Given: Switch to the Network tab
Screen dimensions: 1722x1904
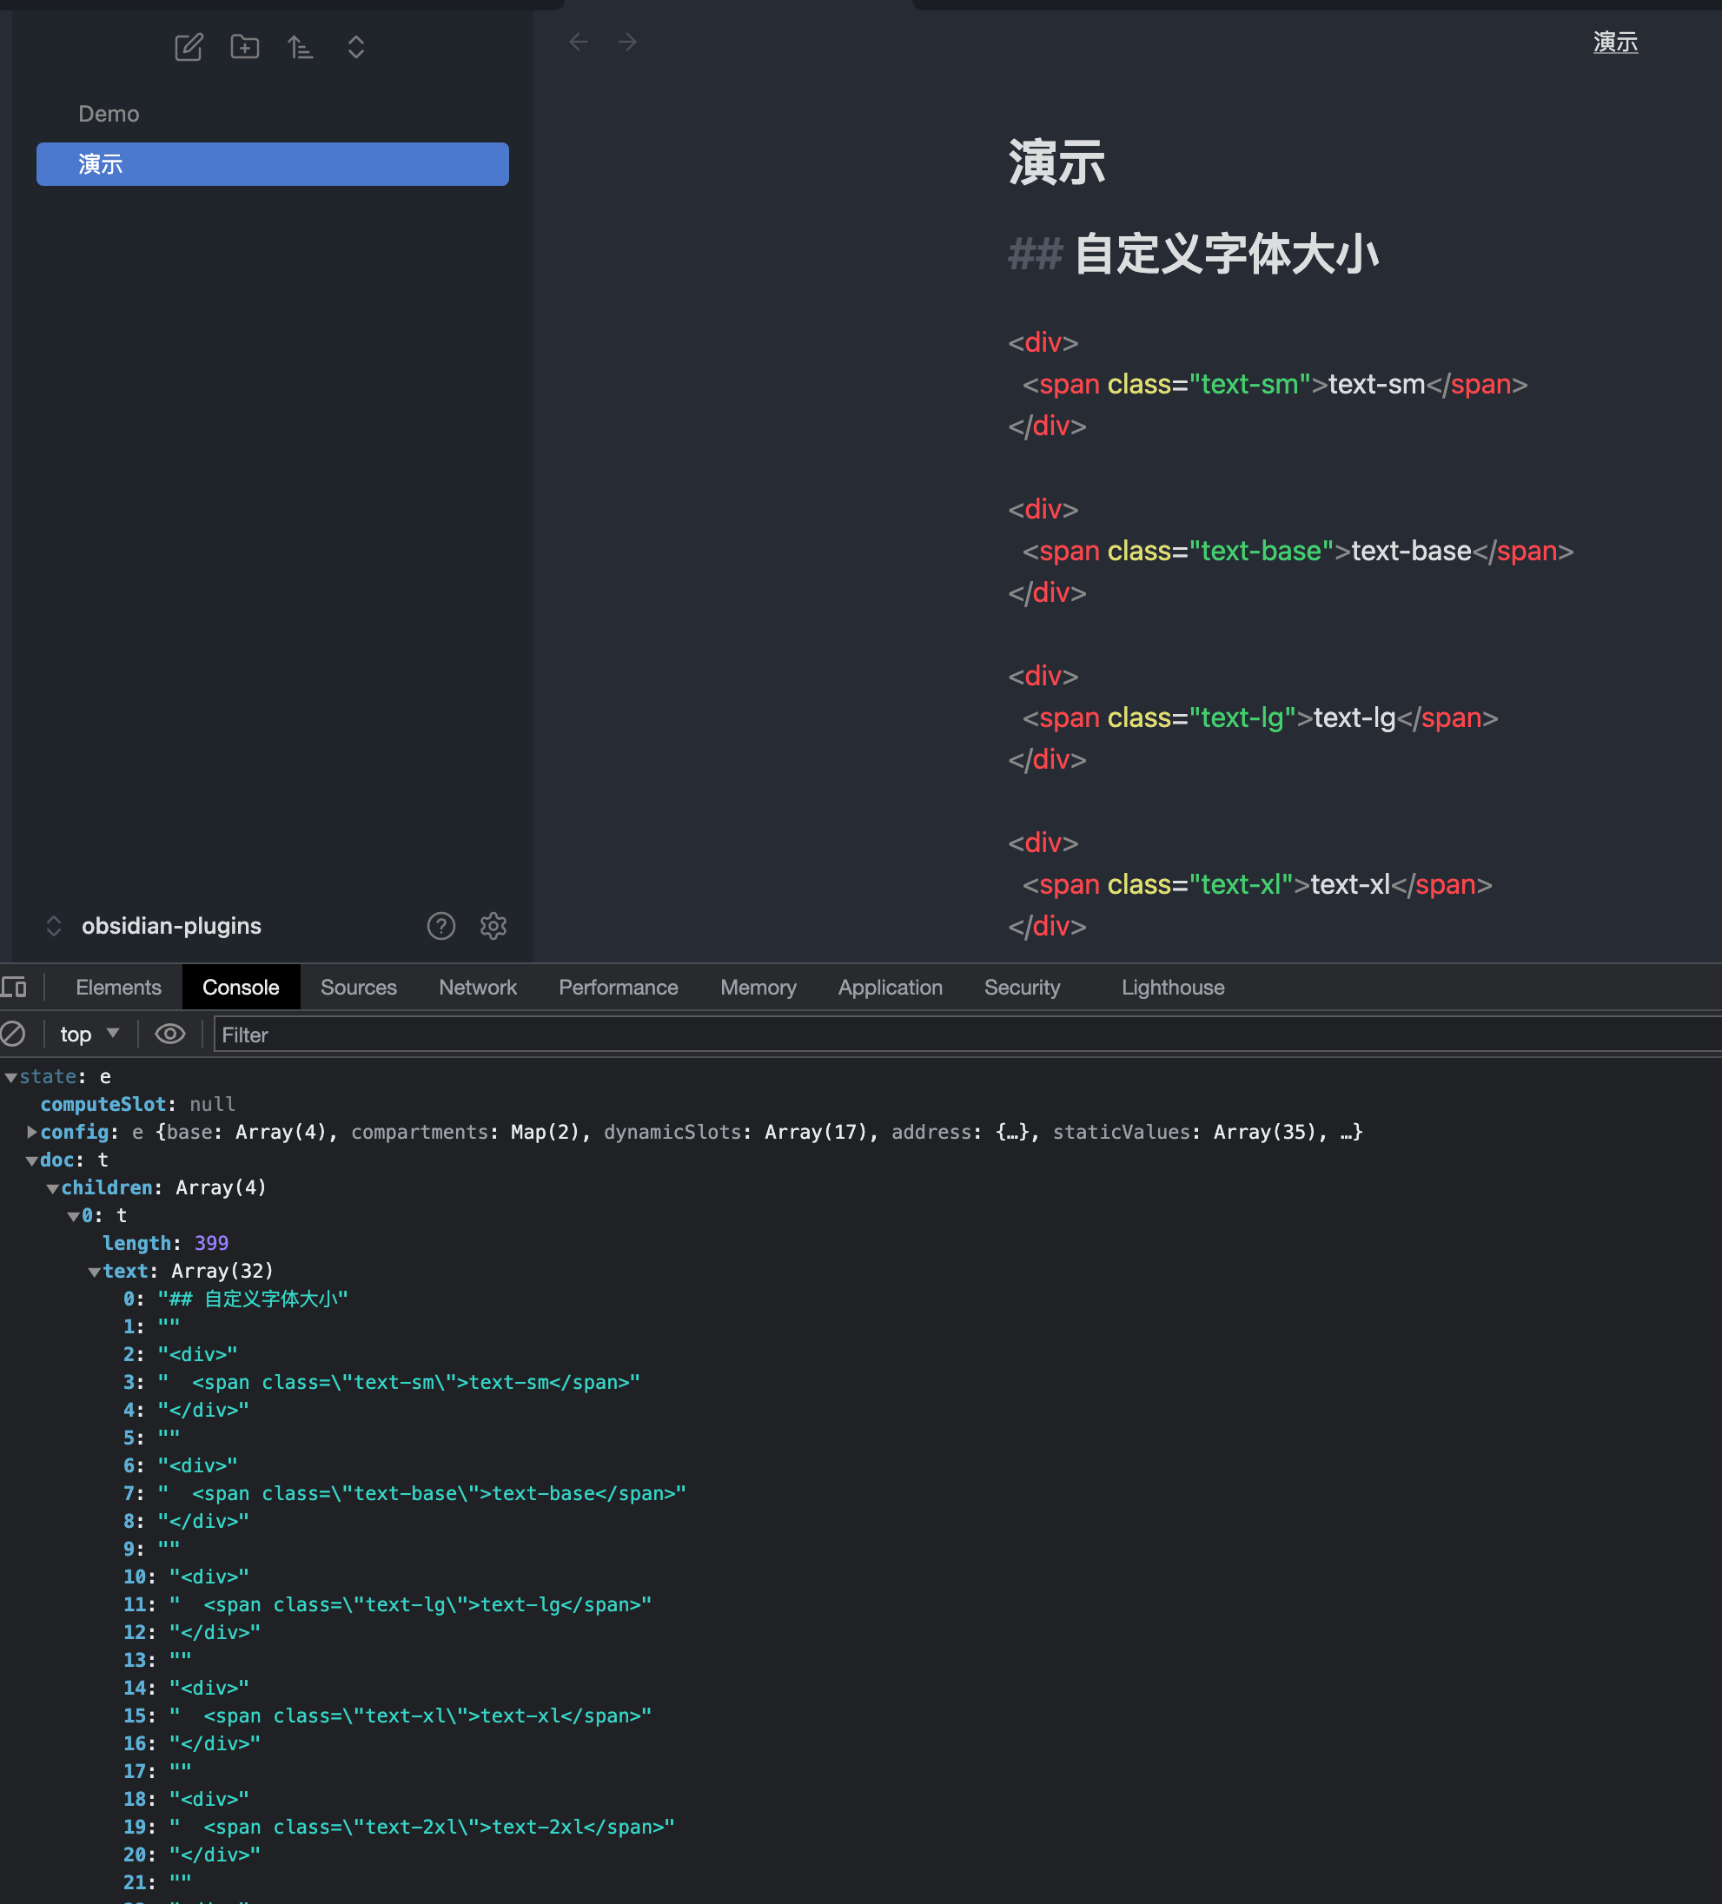Looking at the screenshot, I should (477, 987).
